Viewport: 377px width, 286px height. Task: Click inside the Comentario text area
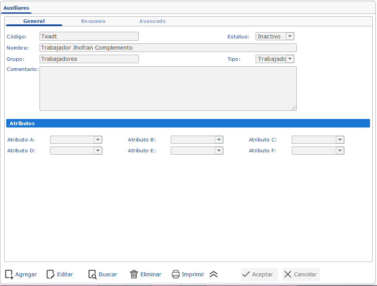[x=168, y=88]
